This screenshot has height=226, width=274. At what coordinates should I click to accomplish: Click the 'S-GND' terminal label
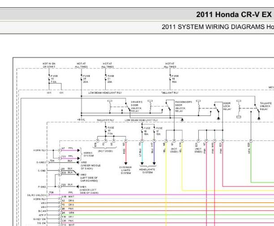42,171
